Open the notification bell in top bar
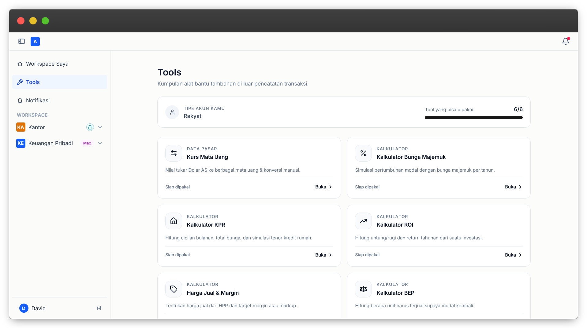The width and height of the screenshot is (587, 328). [x=566, y=41]
